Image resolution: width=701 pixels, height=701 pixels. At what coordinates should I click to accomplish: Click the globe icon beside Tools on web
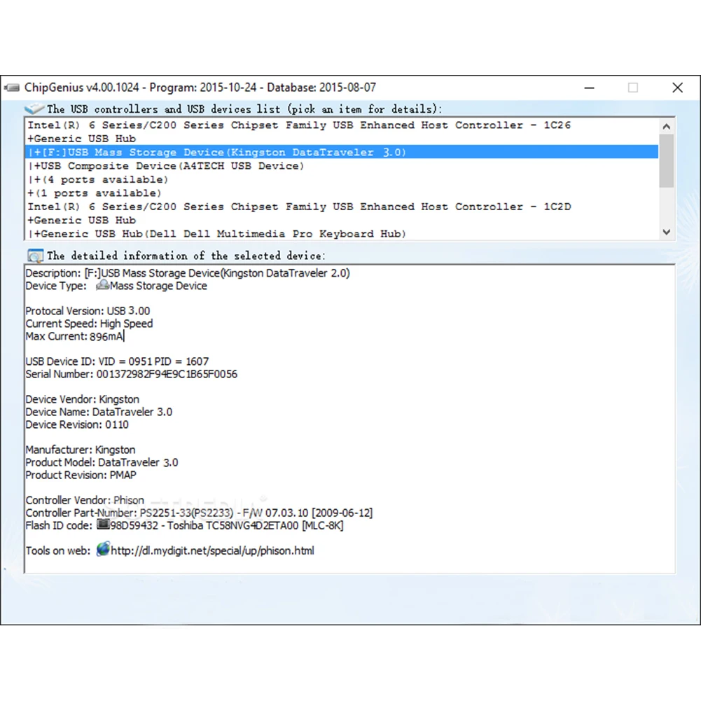pyautogui.click(x=103, y=550)
